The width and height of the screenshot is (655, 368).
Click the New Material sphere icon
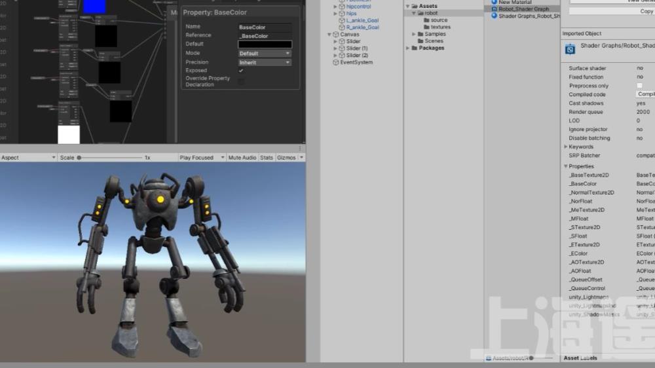pos(494,2)
